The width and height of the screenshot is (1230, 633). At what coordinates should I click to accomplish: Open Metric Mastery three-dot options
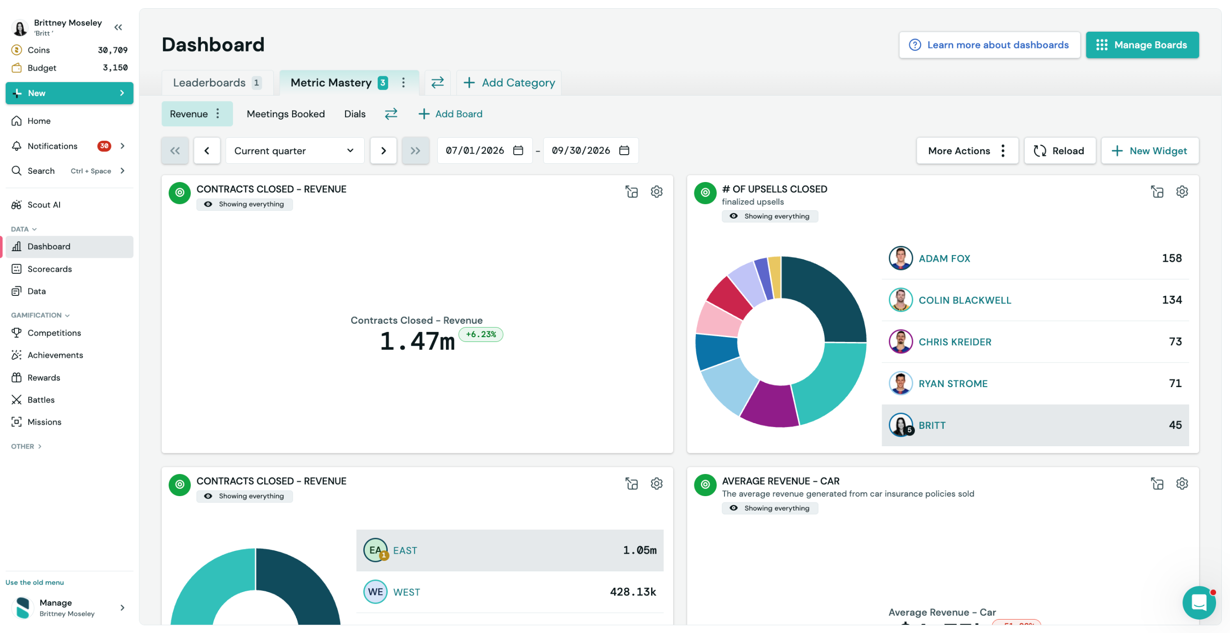point(403,83)
